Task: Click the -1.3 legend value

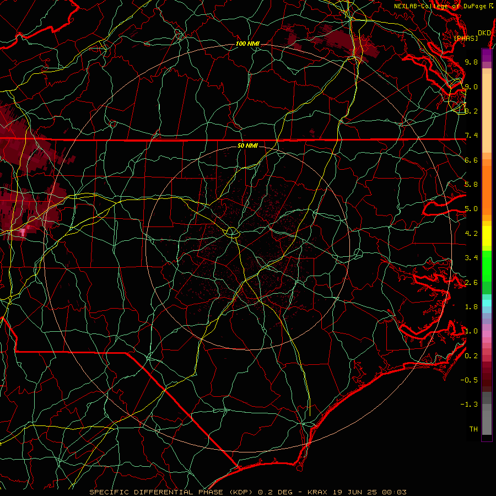Action: click(x=469, y=405)
